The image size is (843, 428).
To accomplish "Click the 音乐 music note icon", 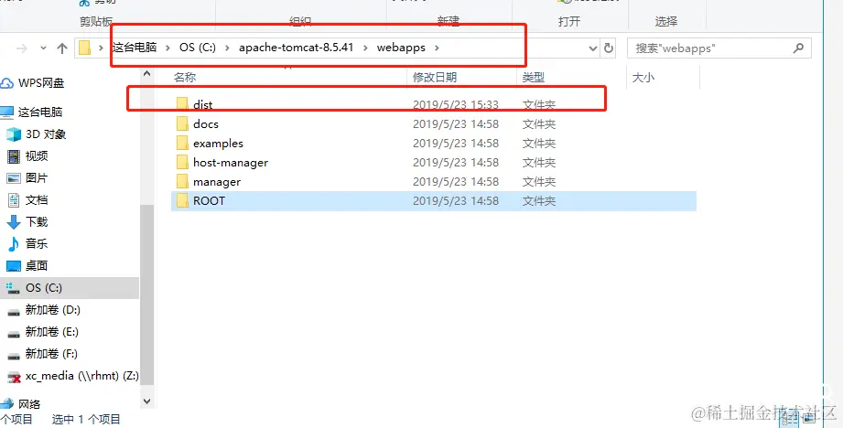I will click(14, 244).
